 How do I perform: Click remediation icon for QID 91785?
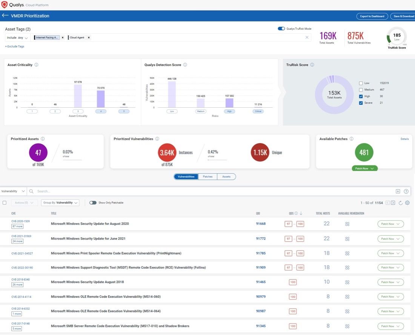[x=347, y=254]
